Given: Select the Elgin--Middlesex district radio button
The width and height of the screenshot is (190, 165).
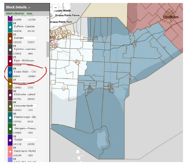Looking at the screenshot, I should point(10,61).
